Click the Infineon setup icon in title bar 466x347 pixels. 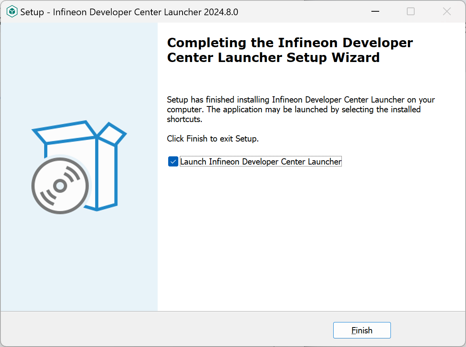(12, 12)
